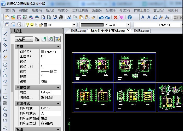
Task: Click the Undo arrow icon
Action: point(101,18)
